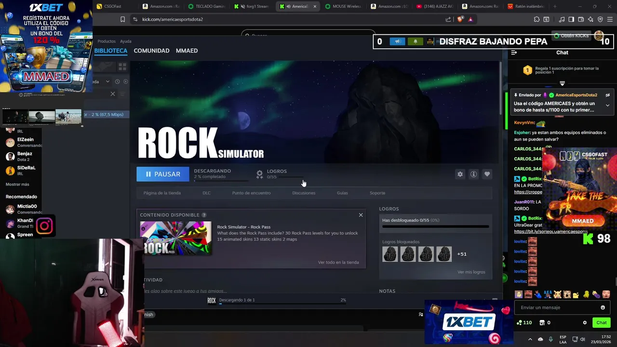
Task: Open Mictia00 recommended channel
Action: click(x=24, y=209)
